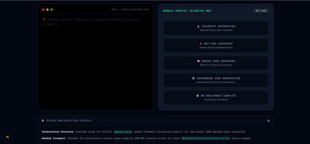Select the MR Deployment Complete step card
310x144 pixels.
(216, 97)
